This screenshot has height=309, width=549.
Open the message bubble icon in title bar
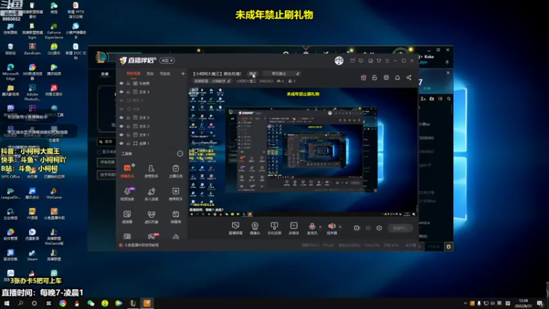click(361, 60)
